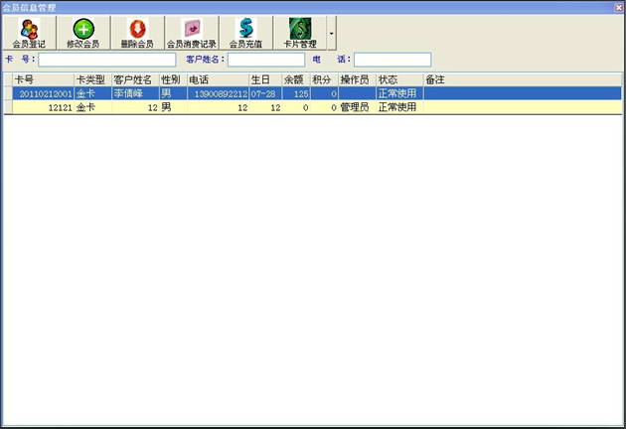Screen dimensions: 626x429
Task: Click the 管理员 operator cell
Action: pyautogui.click(x=358, y=107)
